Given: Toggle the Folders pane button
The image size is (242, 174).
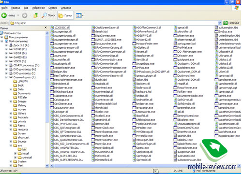Looking at the screenshot, I should (x=65, y=15).
